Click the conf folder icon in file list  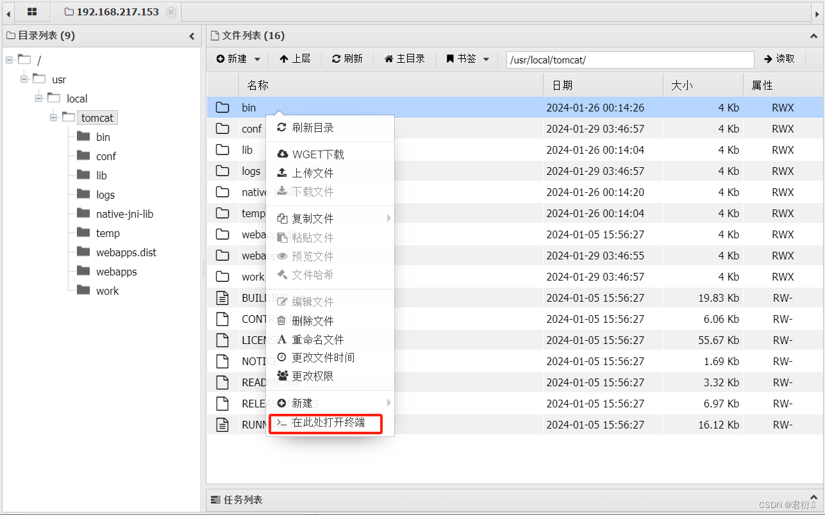(222, 129)
